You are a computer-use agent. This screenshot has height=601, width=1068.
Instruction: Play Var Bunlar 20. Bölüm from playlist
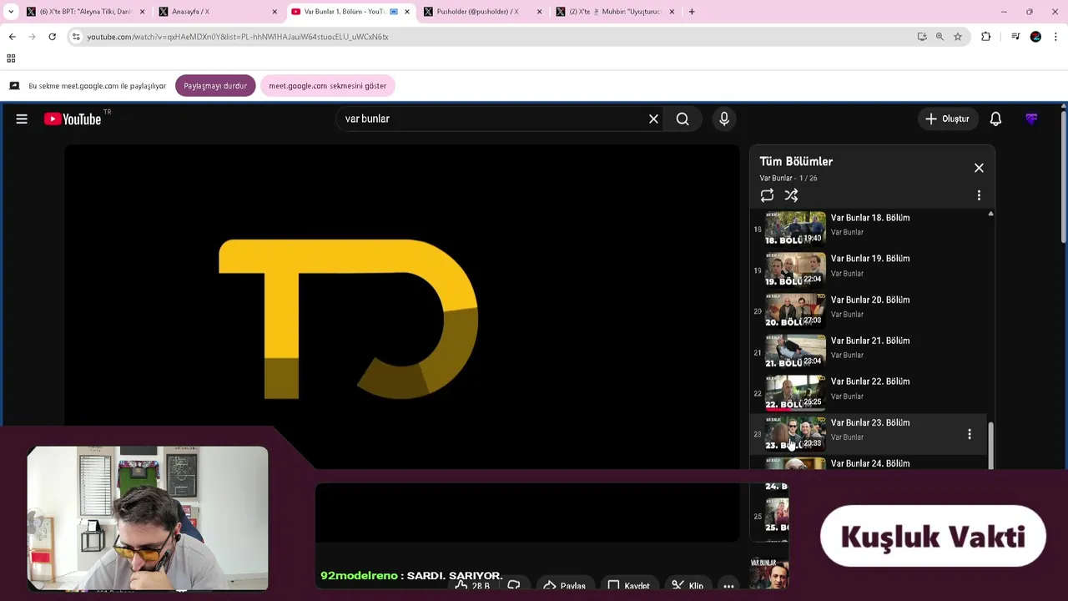click(868, 311)
